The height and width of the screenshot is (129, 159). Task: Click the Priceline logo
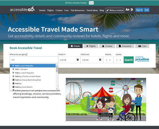[142, 59]
